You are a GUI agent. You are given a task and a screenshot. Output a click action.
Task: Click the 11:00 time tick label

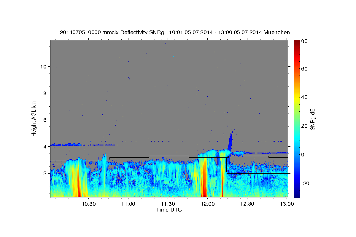128,204
